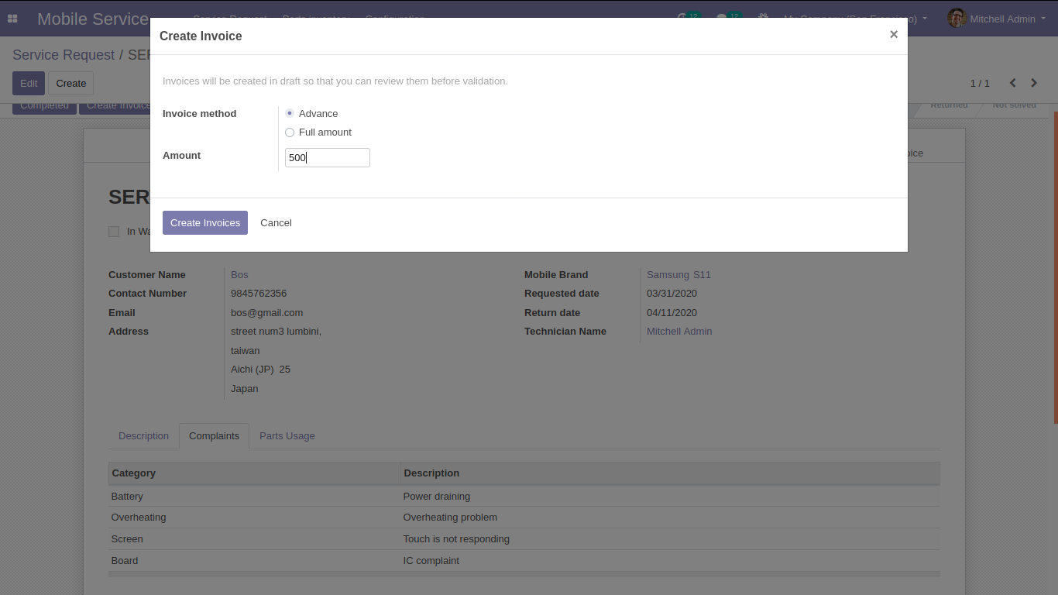Click the Create record button
This screenshot has height=595, width=1058.
(71, 83)
